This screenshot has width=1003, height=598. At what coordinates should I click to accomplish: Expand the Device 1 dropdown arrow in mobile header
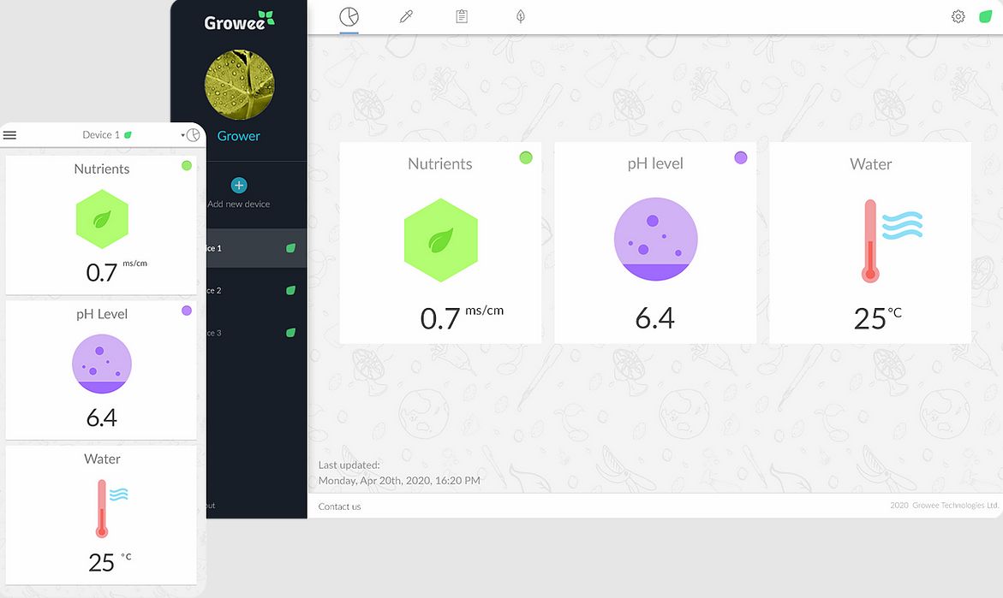pos(182,136)
